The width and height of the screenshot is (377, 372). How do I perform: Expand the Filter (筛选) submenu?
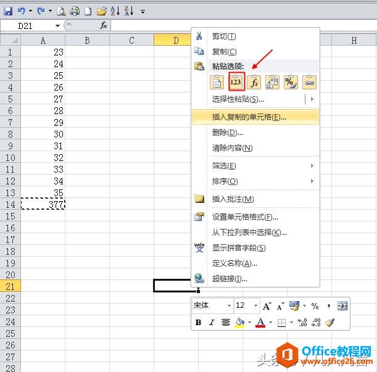[x=256, y=166]
